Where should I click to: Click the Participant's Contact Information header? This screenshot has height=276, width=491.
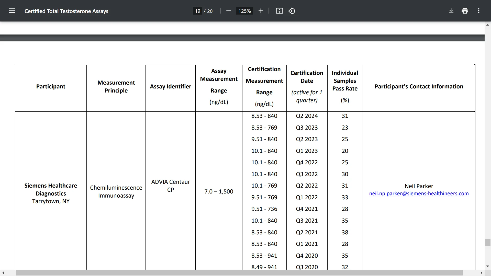419,86
